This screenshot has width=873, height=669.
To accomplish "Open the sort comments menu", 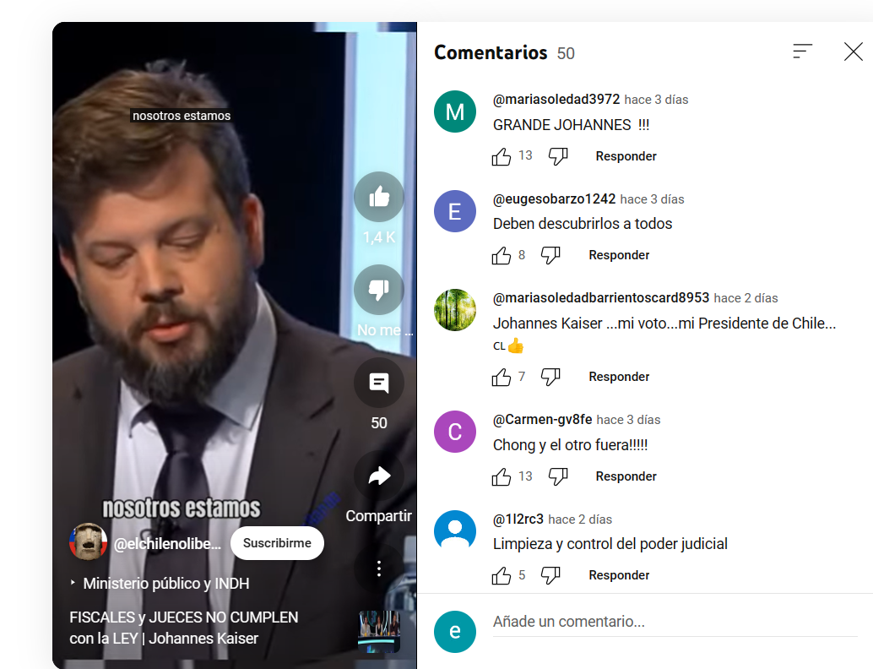I will (x=802, y=52).
